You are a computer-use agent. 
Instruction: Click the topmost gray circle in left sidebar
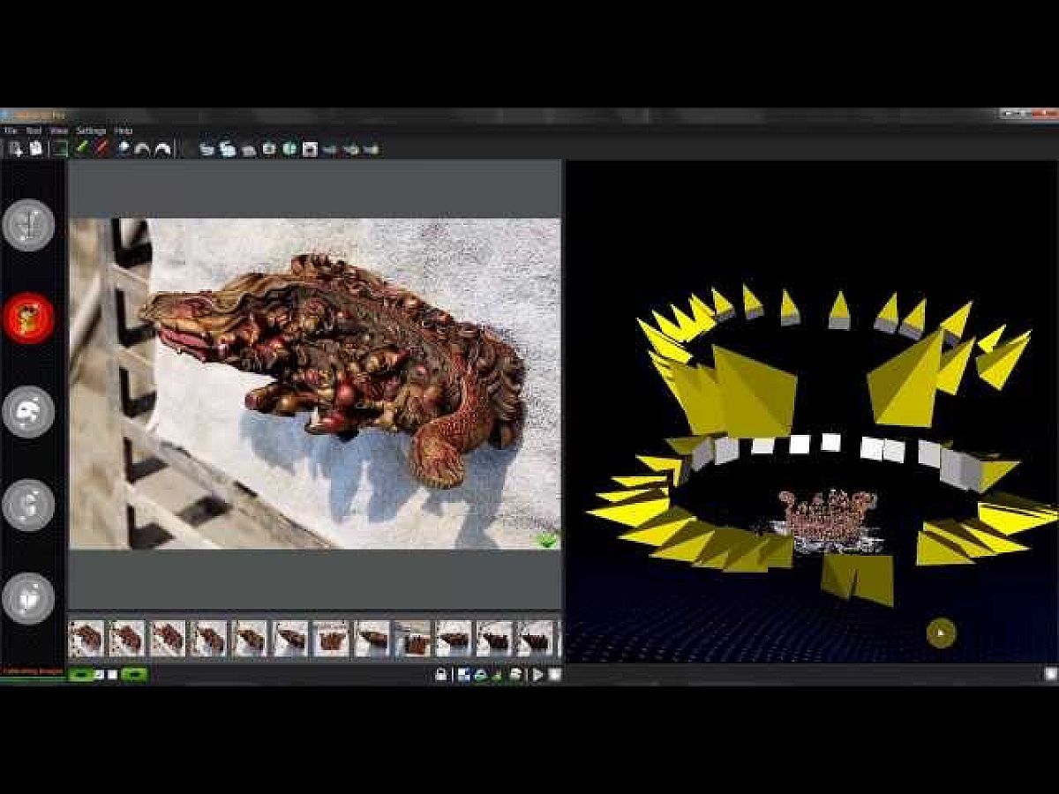point(28,225)
